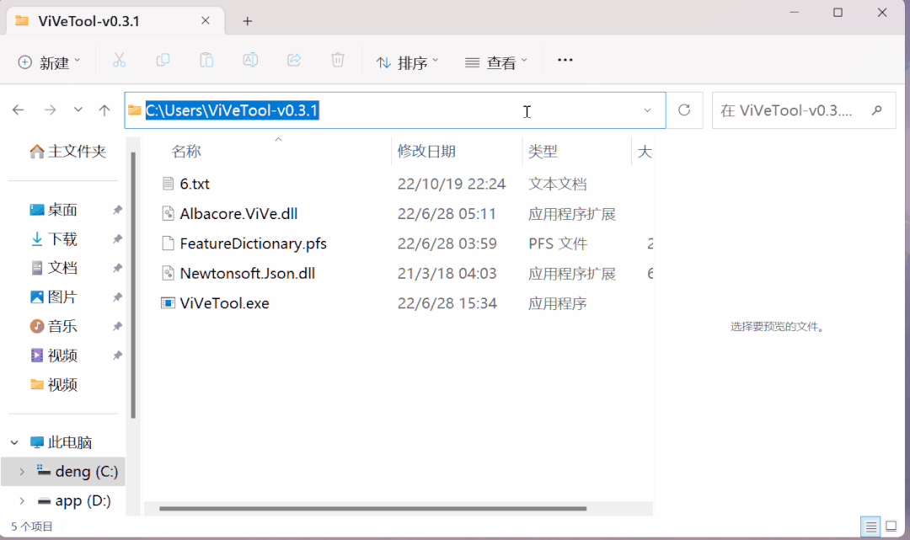Click the Delete trash bin icon
Viewport: 910px width, 540px height.
[x=338, y=61]
